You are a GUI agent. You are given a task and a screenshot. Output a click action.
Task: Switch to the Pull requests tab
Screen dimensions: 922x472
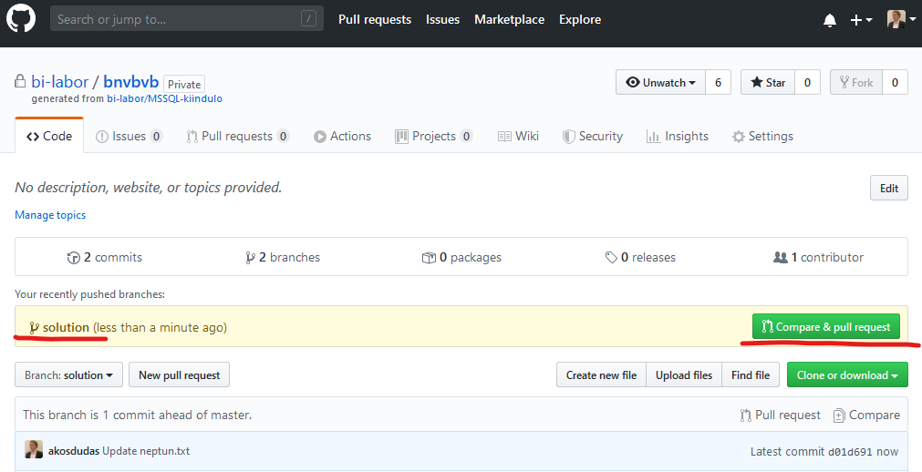[237, 136]
